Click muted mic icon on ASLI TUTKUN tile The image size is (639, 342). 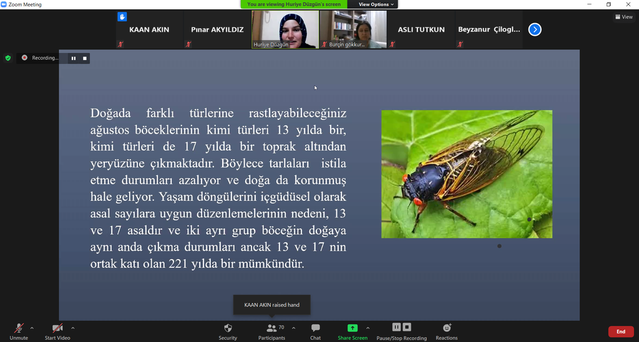pyautogui.click(x=392, y=44)
